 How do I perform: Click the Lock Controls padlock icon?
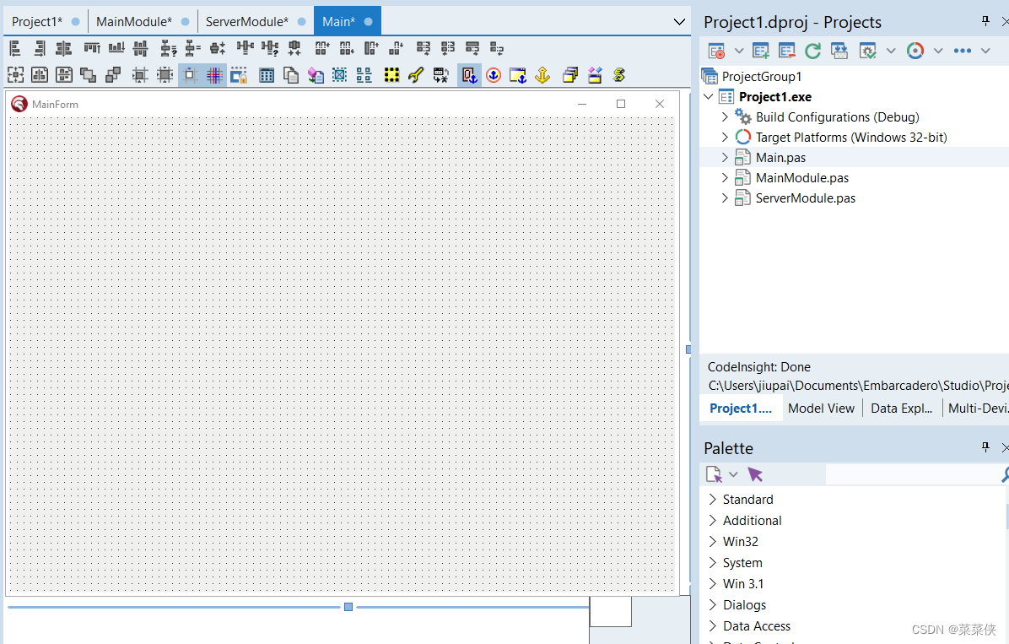pyautogui.click(x=239, y=75)
